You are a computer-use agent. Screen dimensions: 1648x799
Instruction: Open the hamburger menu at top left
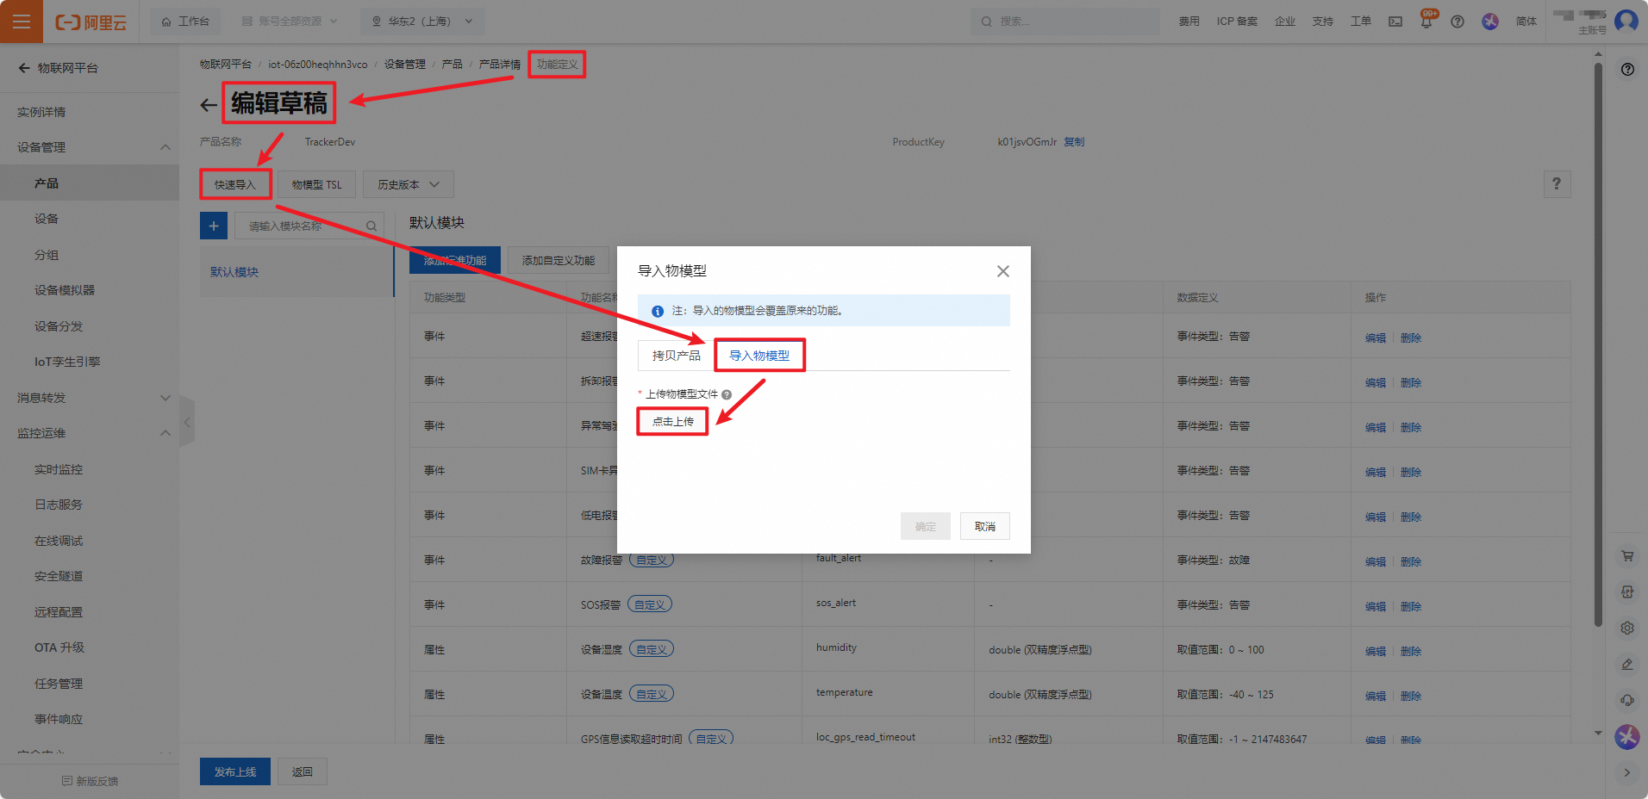coord(22,22)
